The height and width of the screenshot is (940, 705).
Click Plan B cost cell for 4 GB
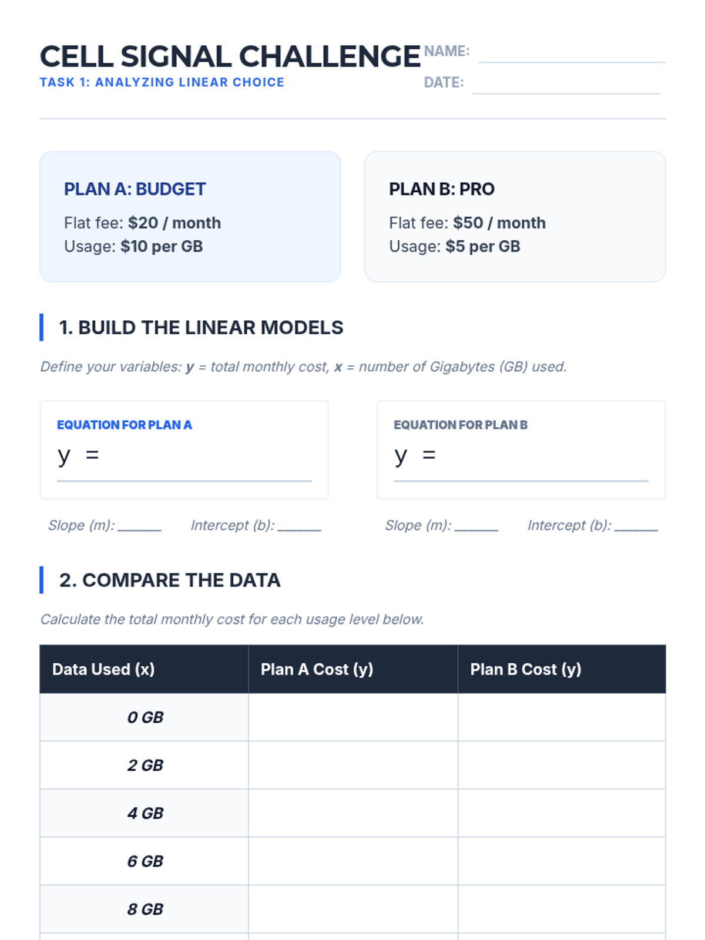[x=562, y=813]
